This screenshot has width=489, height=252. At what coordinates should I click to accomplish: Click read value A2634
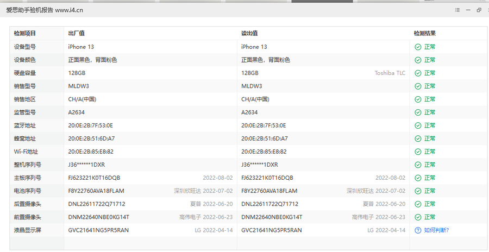[249, 112]
